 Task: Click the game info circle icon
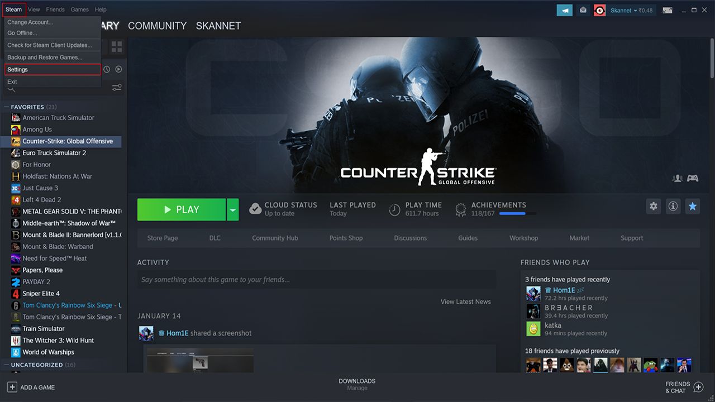(x=673, y=206)
